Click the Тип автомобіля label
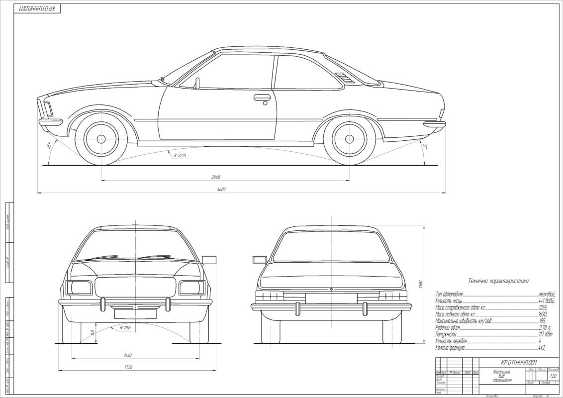 pyautogui.click(x=449, y=294)
